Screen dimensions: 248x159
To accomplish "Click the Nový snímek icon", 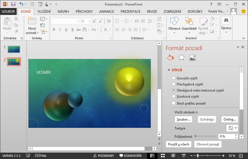I will coord(32,21).
